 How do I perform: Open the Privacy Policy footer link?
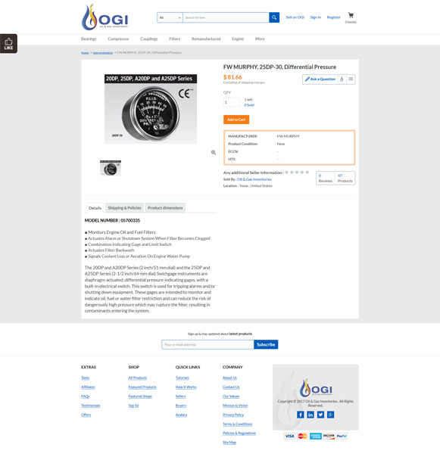click(233, 415)
